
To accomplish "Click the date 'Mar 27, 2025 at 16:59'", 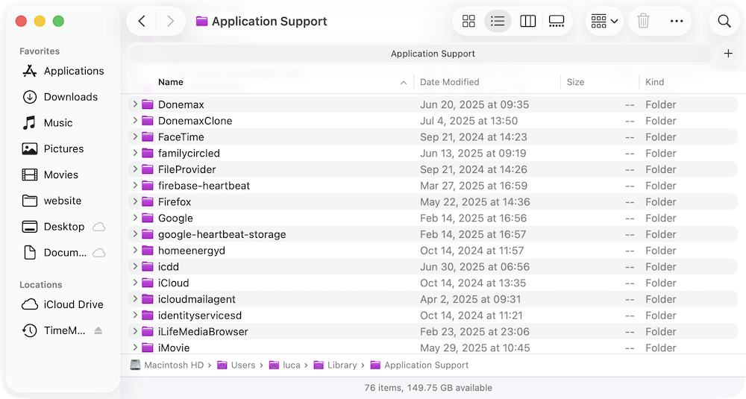I will click(x=474, y=186).
